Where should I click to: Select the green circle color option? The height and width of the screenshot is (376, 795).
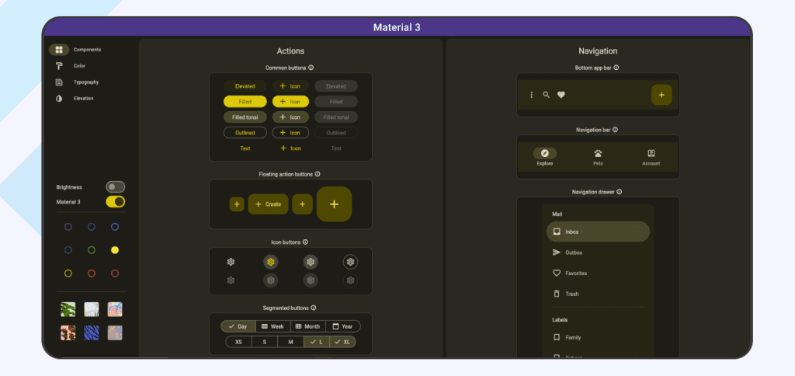92,250
